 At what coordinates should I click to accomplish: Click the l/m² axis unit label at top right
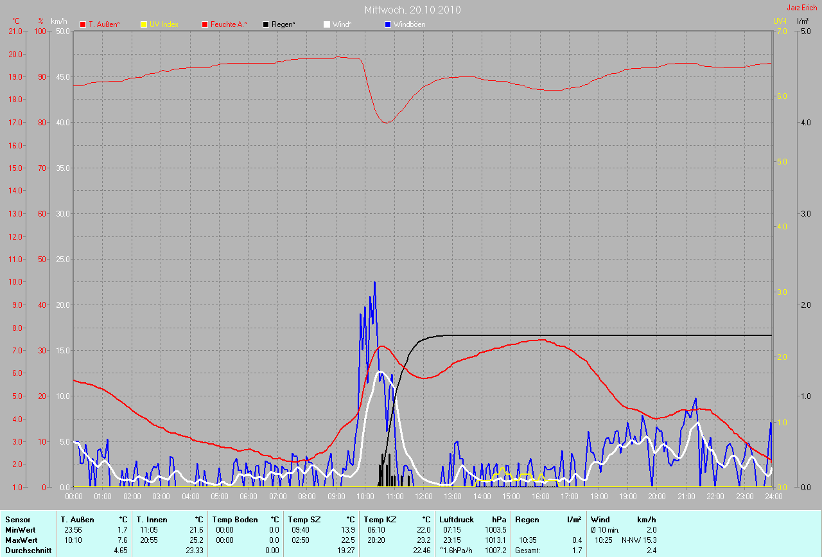(x=803, y=21)
